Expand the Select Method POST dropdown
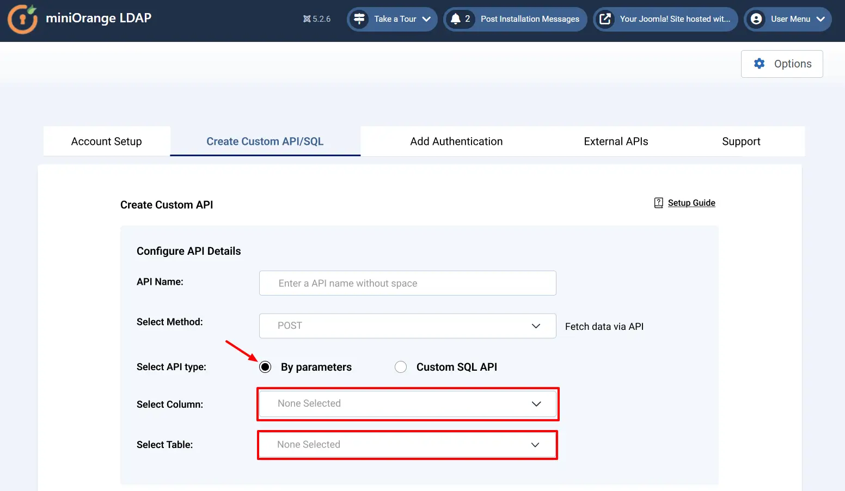Image resolution: width=845 pixels, height=491 pixels. (407, 326)
